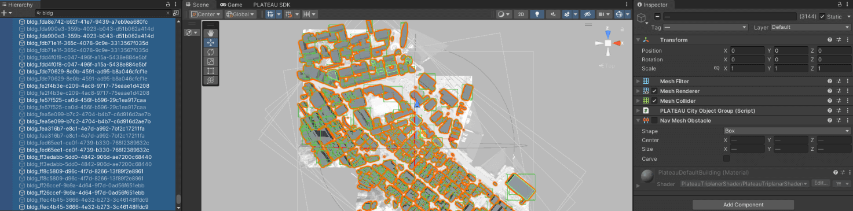Screen dimensions: 853x211
Task: Click the Add Component button
Action: tap(744, 205)
